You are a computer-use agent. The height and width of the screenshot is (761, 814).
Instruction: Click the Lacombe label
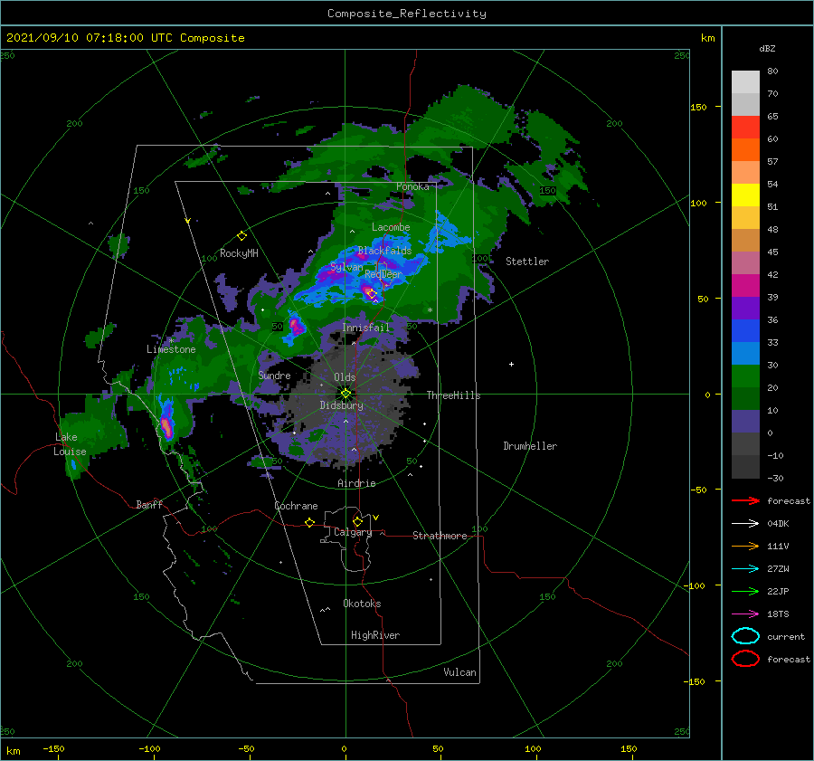click(x=391, y=227)
